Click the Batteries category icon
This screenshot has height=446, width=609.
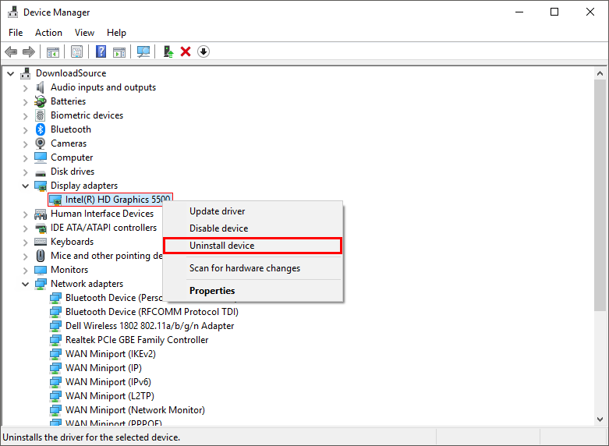tap(41, 101)
